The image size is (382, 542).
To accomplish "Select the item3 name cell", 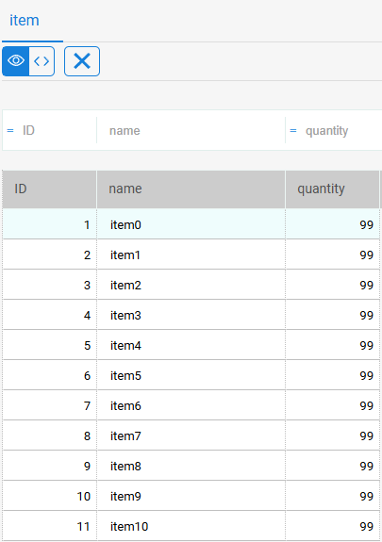I will coord(191,315).
